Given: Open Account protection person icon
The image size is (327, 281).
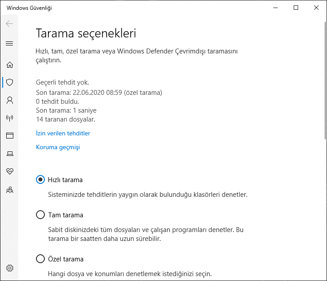Looking at the screenshot, I should click(x=9, y=100).
